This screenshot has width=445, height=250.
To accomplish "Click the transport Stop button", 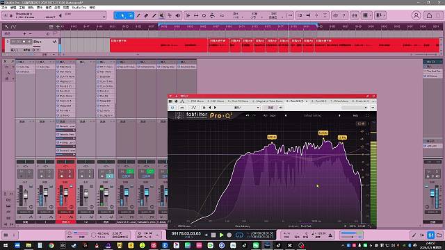I will (x=213, y=235).
